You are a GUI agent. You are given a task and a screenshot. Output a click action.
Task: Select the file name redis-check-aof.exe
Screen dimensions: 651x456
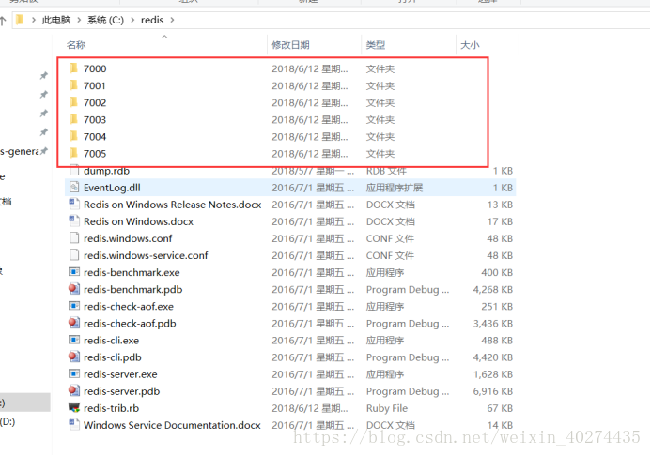click(x=129, y=307)
